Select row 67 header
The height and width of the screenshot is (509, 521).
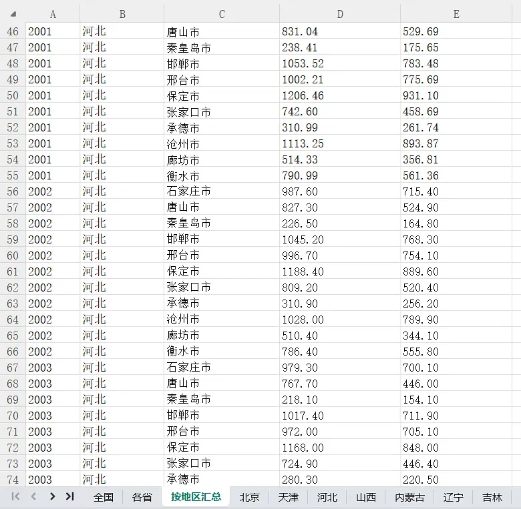(13, 368)
